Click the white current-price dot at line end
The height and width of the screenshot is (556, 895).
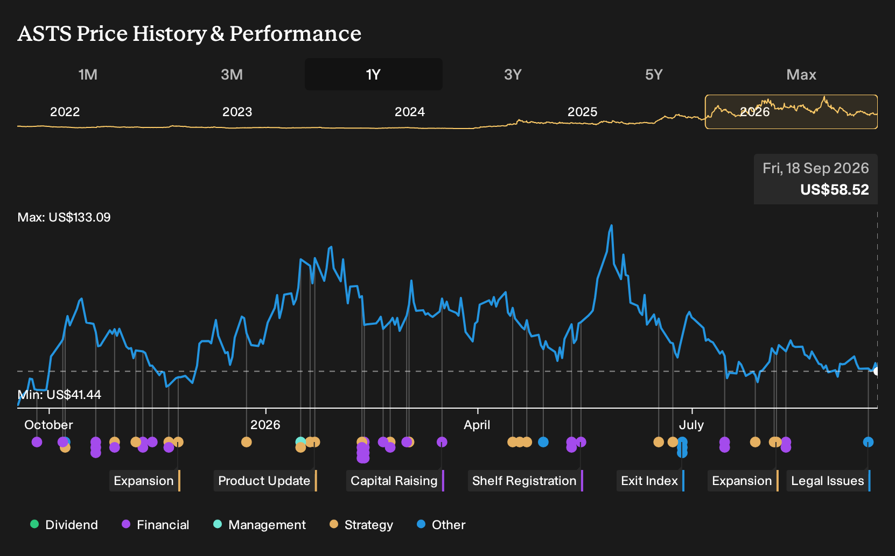876,371
